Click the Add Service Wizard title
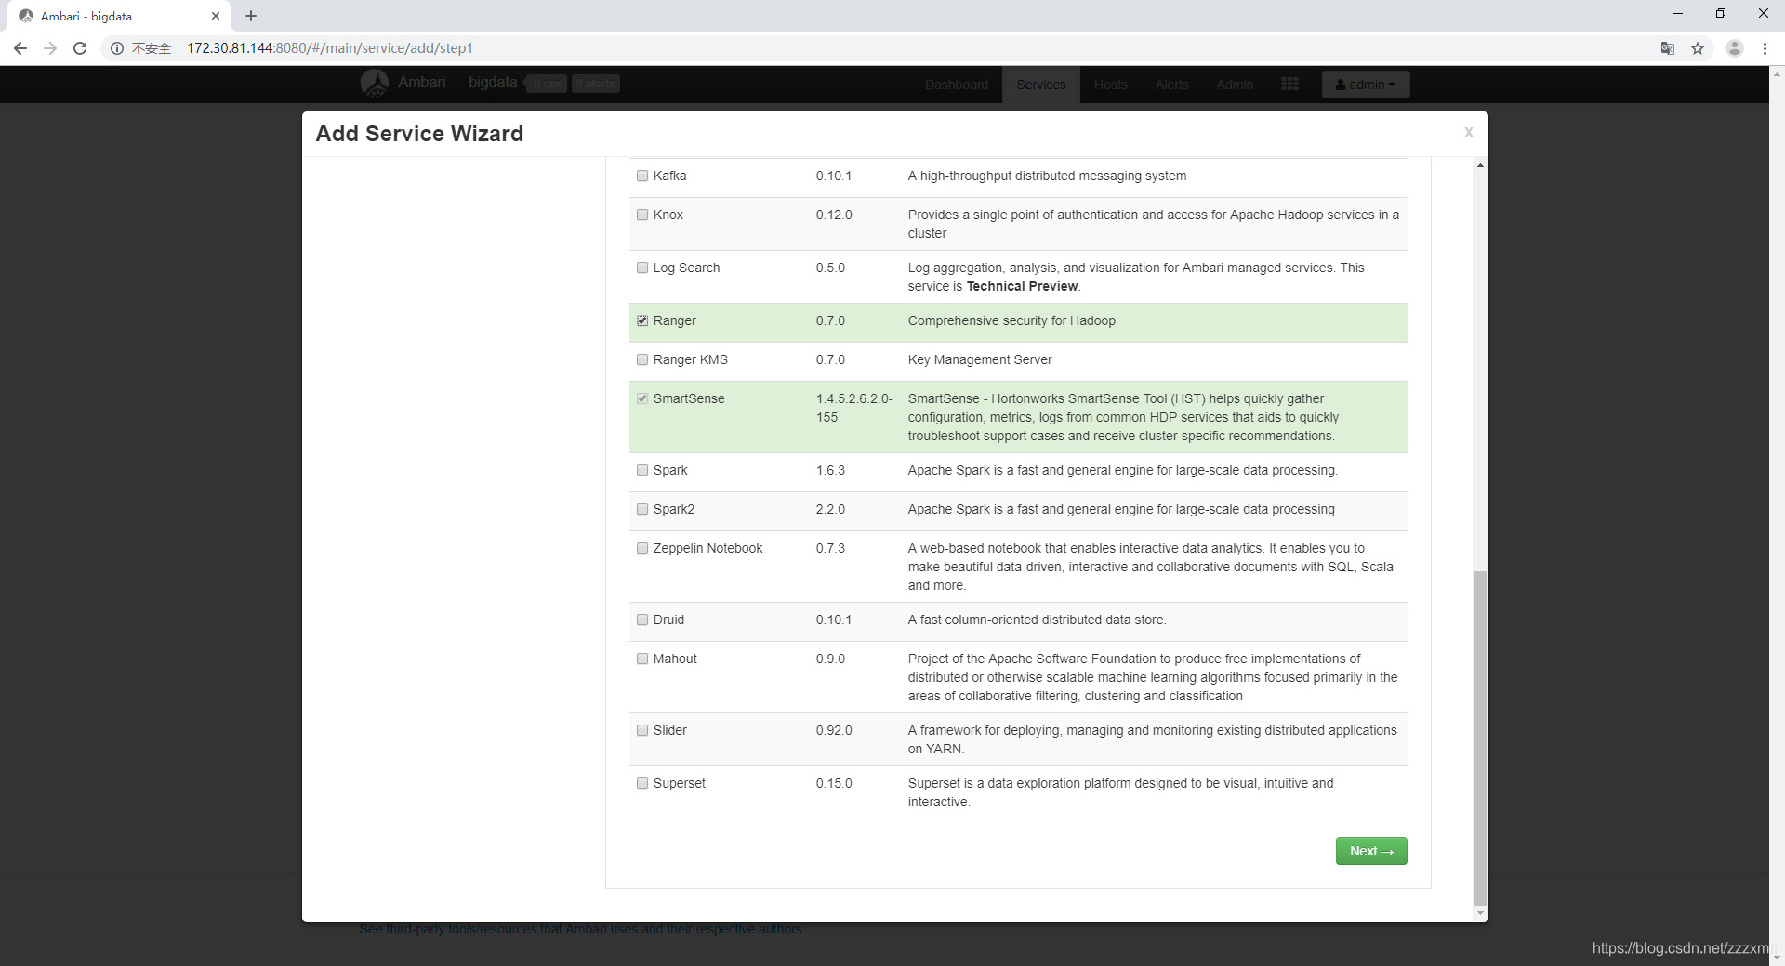The image size is (1785, 966). [x=419, y=134]
